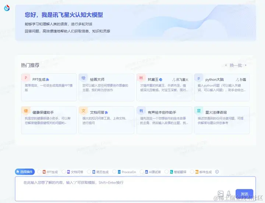Click the 简历生成 plugin icon
The image size is (265, 203).
[x=94, y=172]
